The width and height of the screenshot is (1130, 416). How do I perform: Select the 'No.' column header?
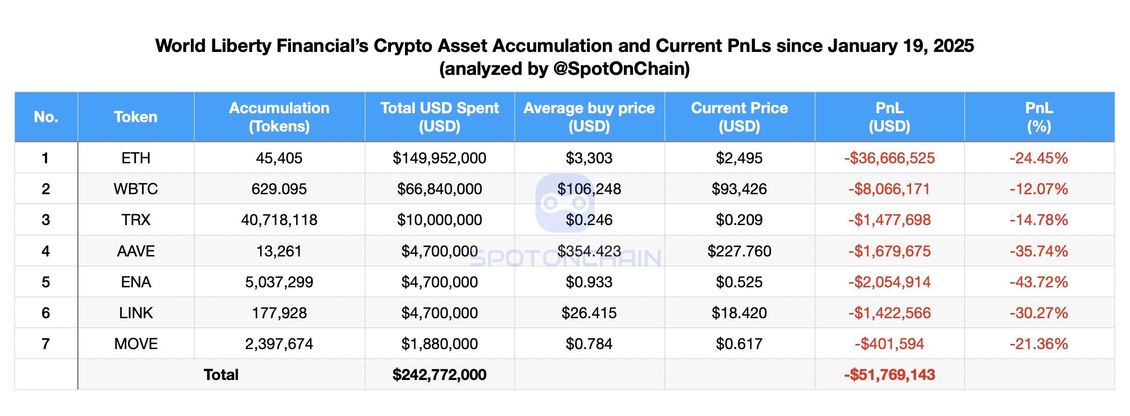tap(46, 117)
